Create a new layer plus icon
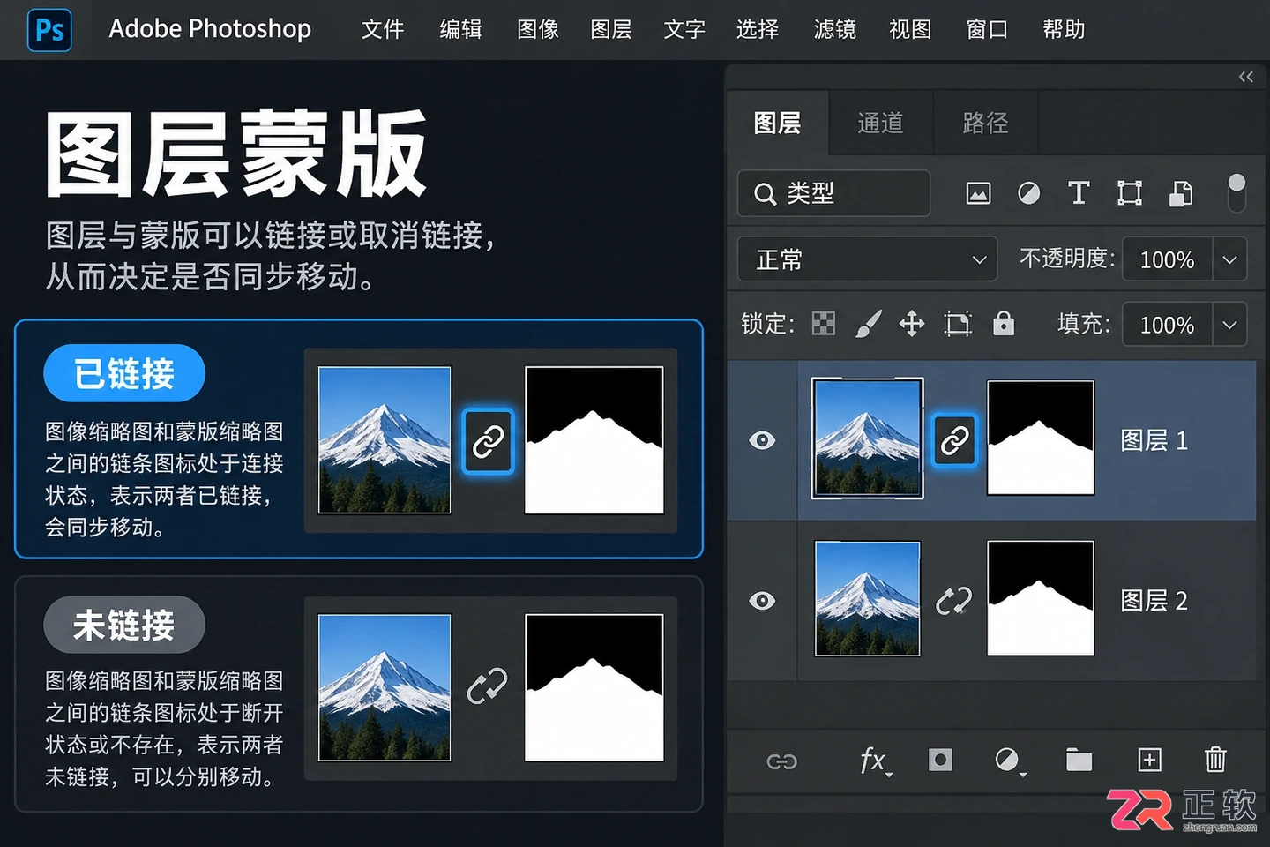The image size is (1270, 847). click(x=1149, y=760)
